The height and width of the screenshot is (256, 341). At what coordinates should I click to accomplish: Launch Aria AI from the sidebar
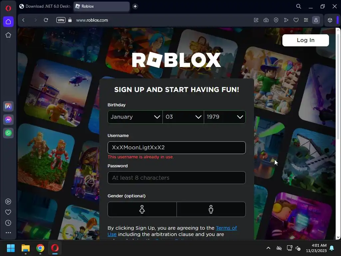click(x=8, y=106)
